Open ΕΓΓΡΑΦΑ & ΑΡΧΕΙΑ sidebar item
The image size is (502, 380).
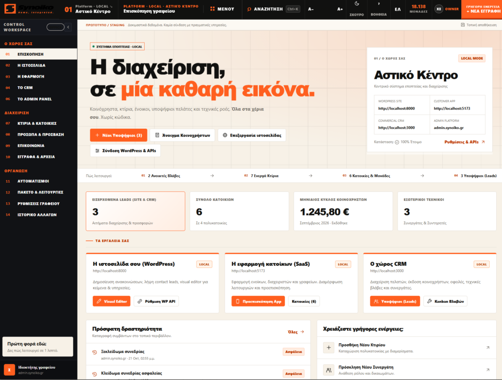[x=38, y=157]
